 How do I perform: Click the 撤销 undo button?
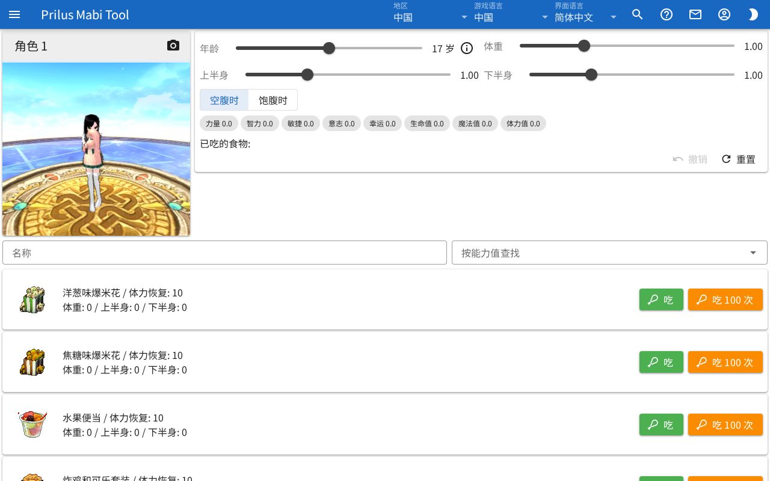(x=689, y=159)
